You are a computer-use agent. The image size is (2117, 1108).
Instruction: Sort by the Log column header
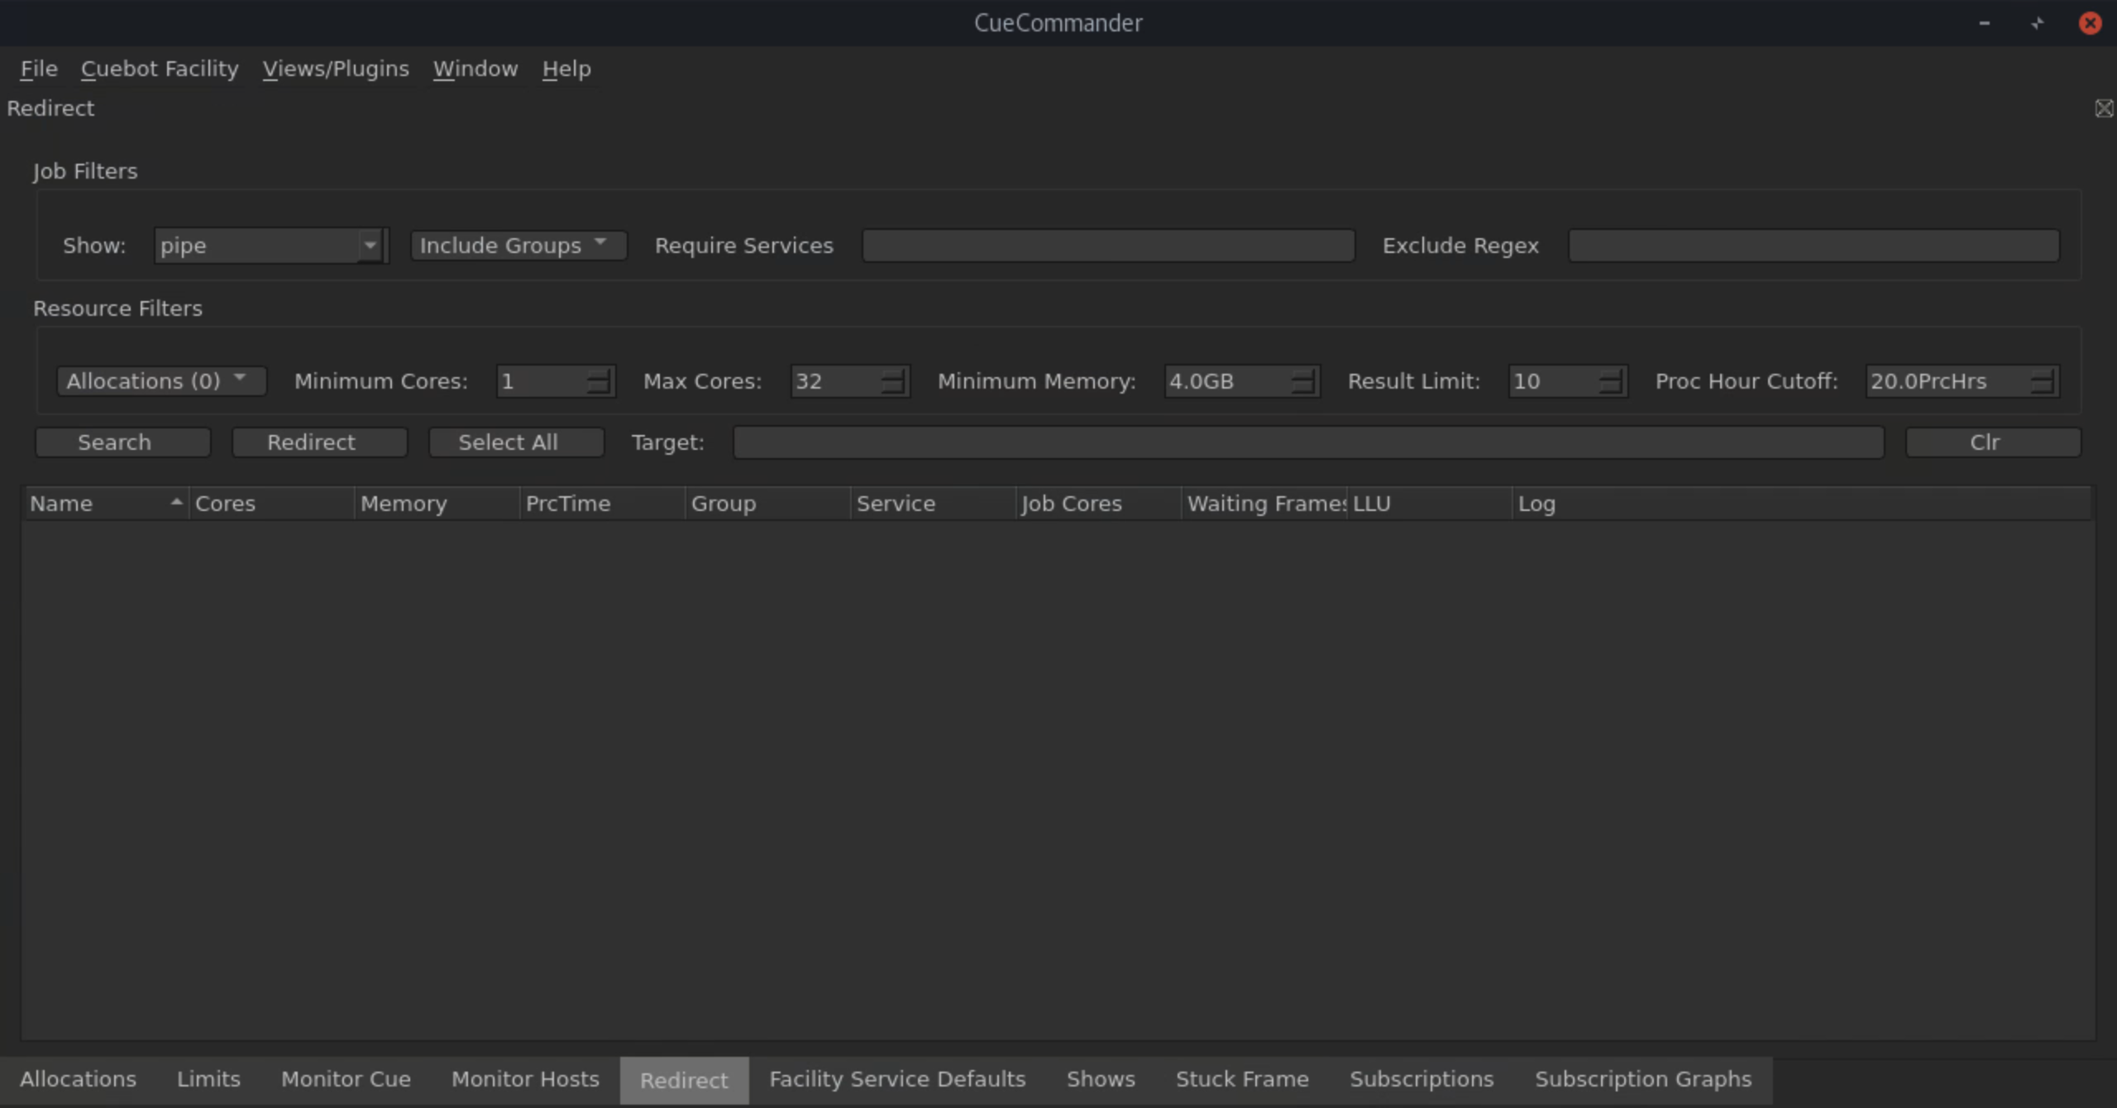pyautogui.click(x=1803, y=504)
